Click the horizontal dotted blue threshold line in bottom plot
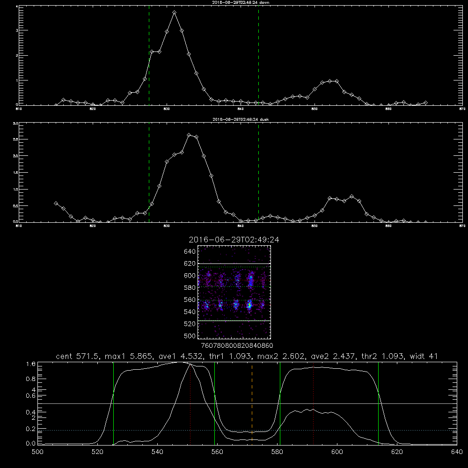The image size is (468, 468). click(247, 430)
